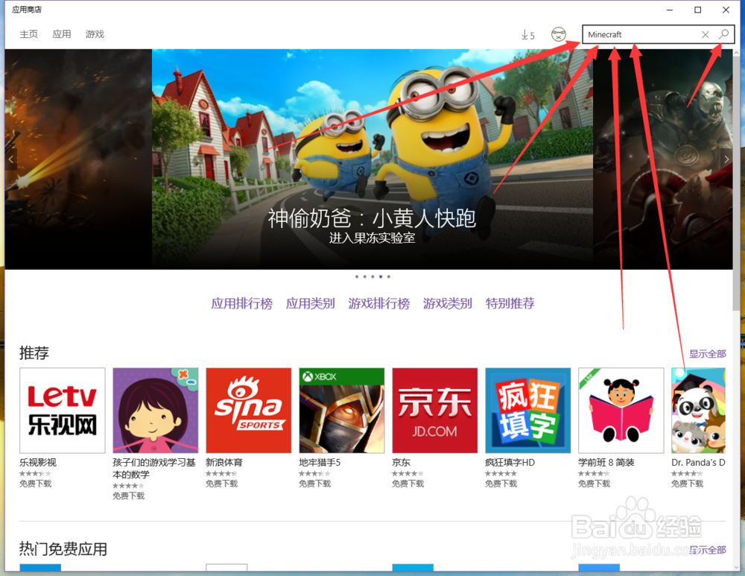Select the second carousel dot indicator
The width and height of the screenshot is (745, 576).
point(365,276)
